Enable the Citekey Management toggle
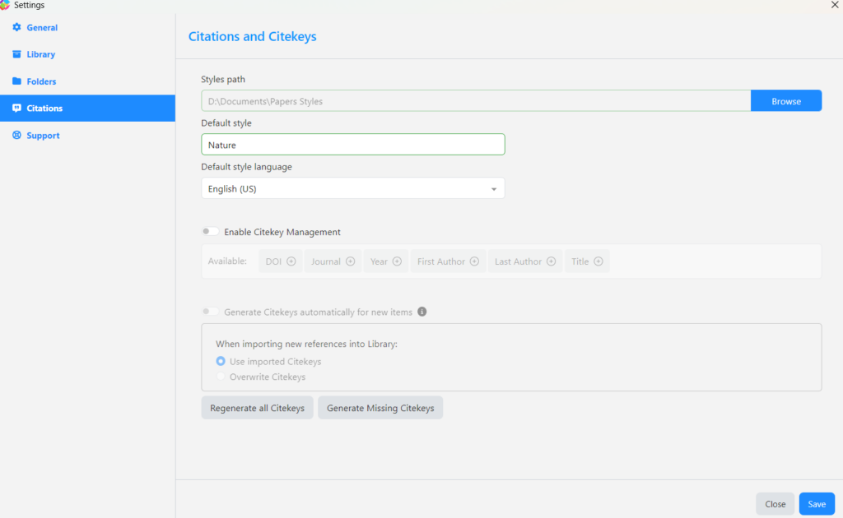843x518 pixels. coord(211,232)
